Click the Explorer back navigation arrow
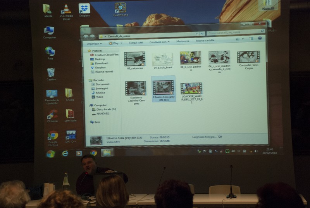This screenshot has height=208, width=310. [86, 36]
